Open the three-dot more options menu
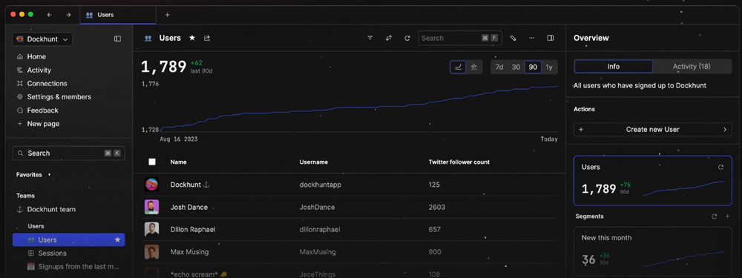Screen dimensions: 742x278 click(531, 39)
